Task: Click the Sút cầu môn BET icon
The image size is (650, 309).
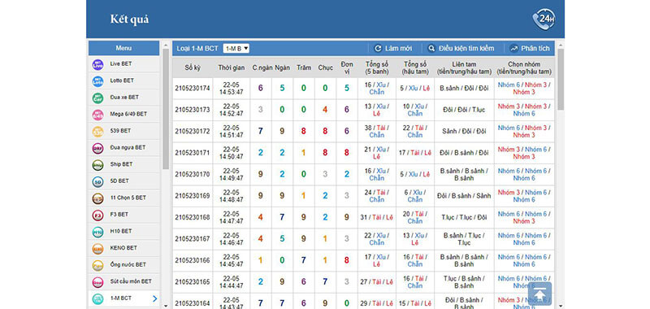Action: click(x=97, y=282)
